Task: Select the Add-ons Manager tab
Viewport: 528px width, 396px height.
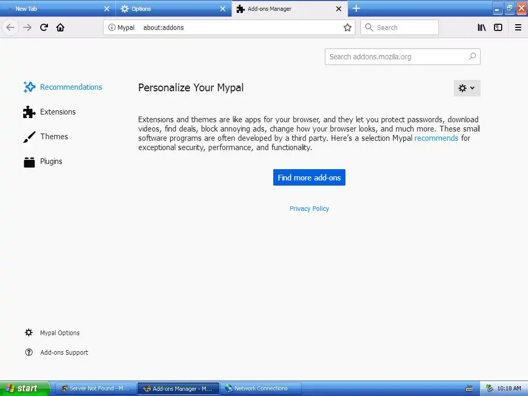Action: pos(290,9)
